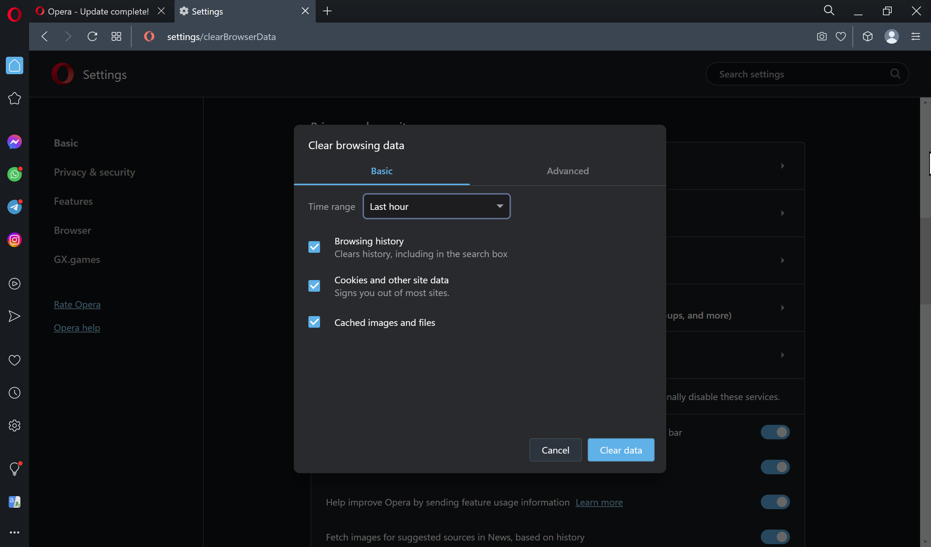Toggle feature usage information switch

point(775,502)
